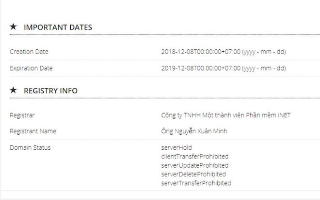This screenshot has height=200, width=320.
Task: Click the Registrant Name label
Action: pos(33,131)
